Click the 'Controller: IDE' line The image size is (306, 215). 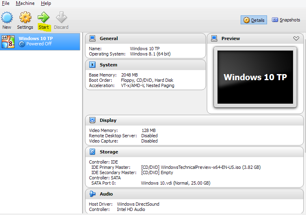click(x=103, y=162)
